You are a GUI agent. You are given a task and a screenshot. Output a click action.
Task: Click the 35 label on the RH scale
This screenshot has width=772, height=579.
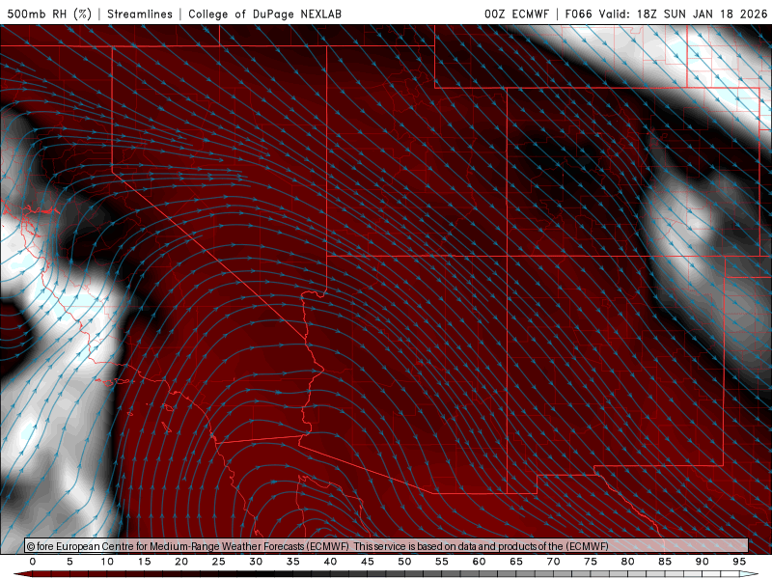[x=293, y=562]
